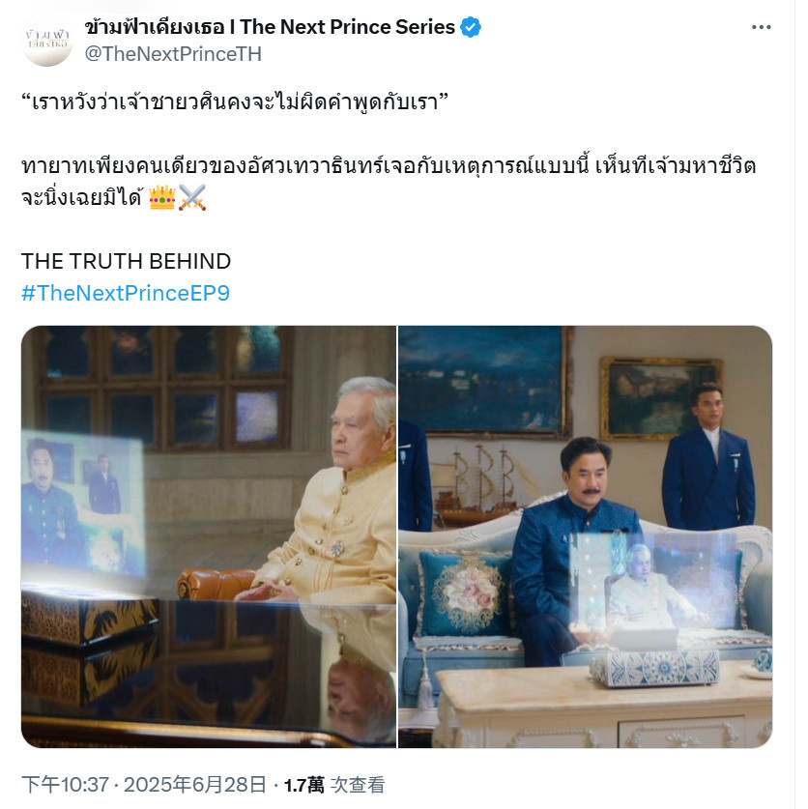Image resolution: width=808 pixels, height=809 pixels.
Task: Click the crossed swords emoji
Action: tap(192, 197)
